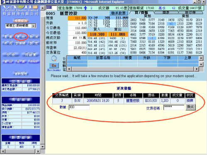This screenshot has width=207, height=155.
Task: Click into the 數量 quantity input field
Action: pos(79,107)
